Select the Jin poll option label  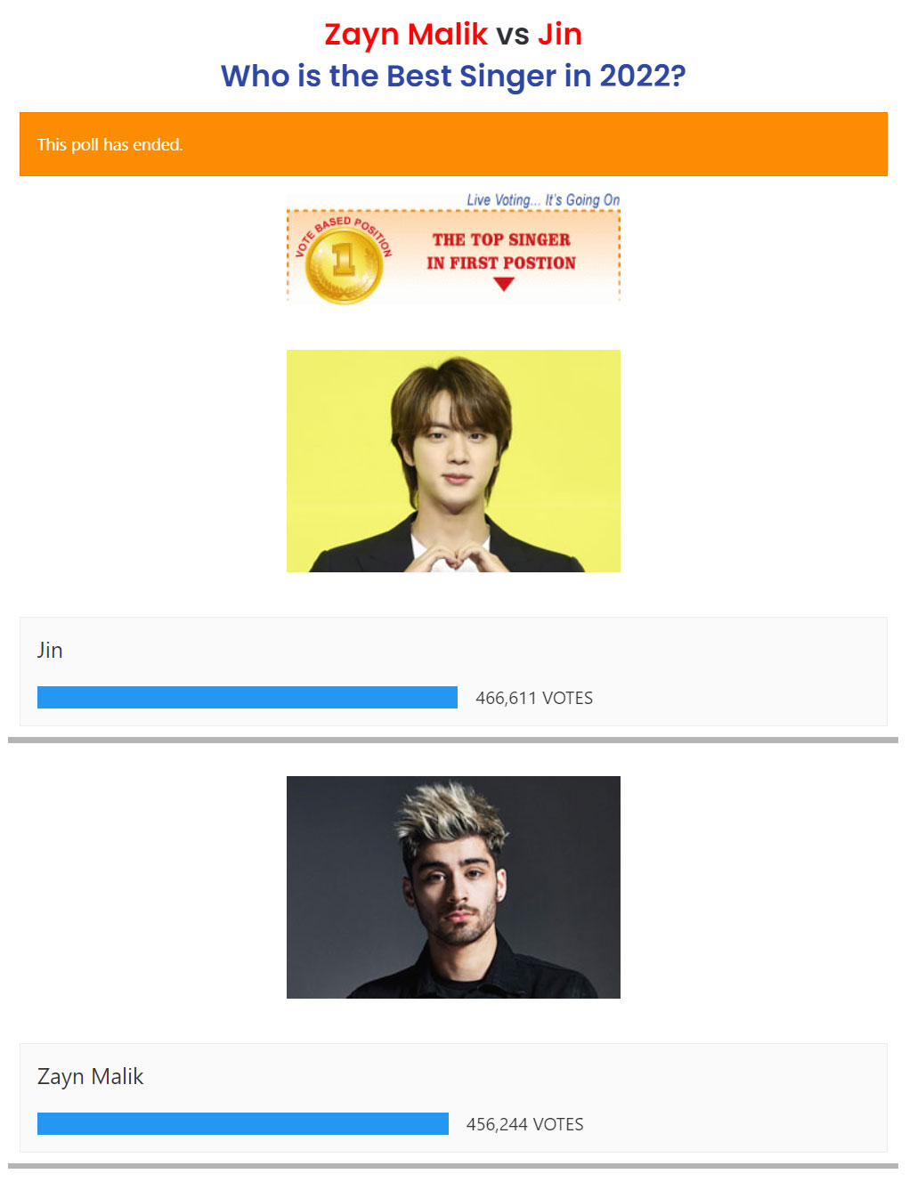pyautogui.click(x=50, y=650)
